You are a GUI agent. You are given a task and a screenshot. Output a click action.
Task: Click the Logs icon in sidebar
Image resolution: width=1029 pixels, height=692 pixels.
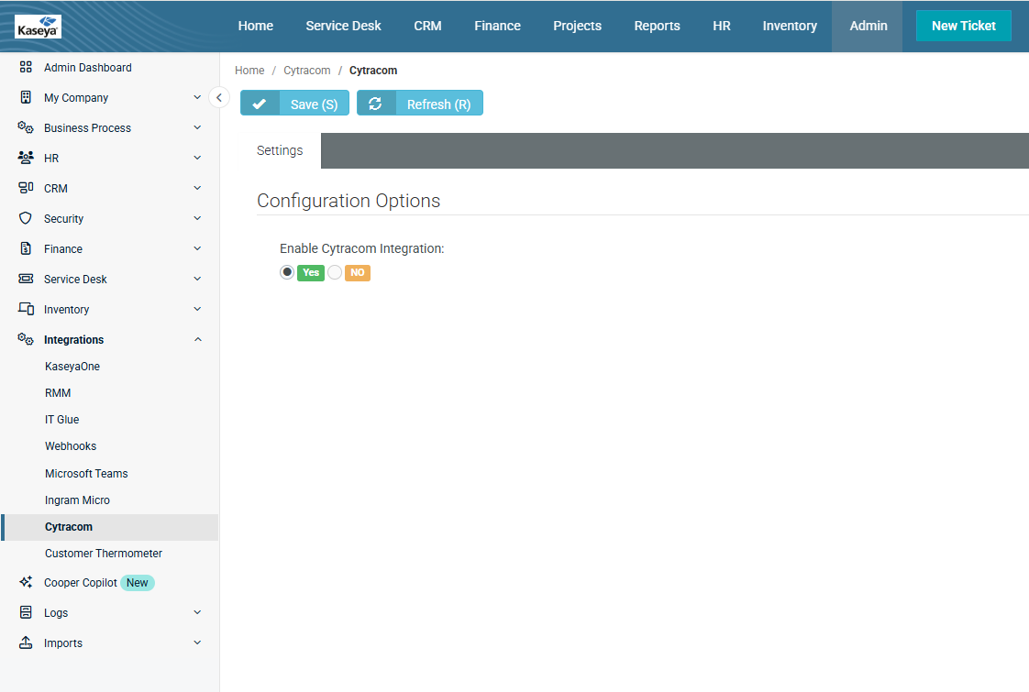pos(26,612)
